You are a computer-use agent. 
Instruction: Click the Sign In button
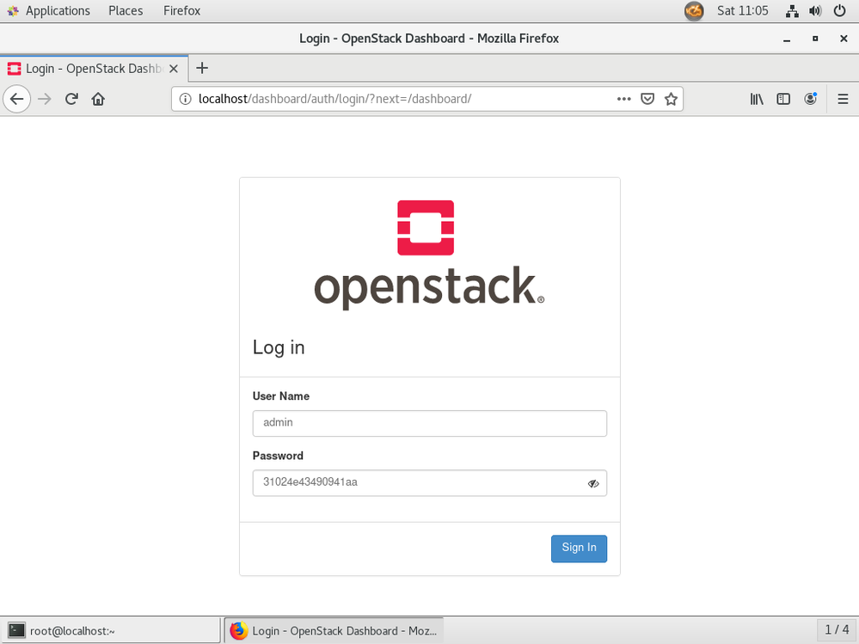pyautogui.click(x=579, y=549)
